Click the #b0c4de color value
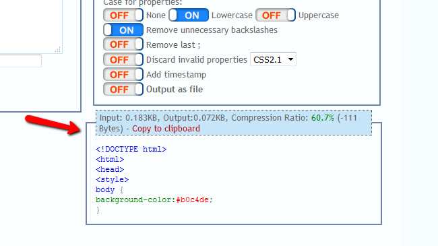Screen dimensions: 438x246 coord(192,200)
